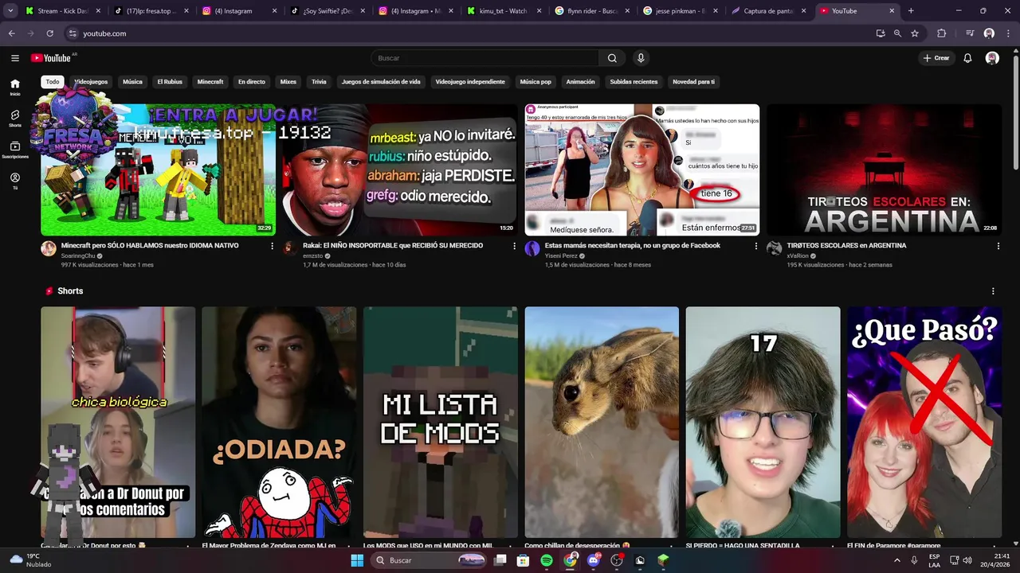
Task: Open the YouTube hamburger guide menu
Action: pos(14,58)
